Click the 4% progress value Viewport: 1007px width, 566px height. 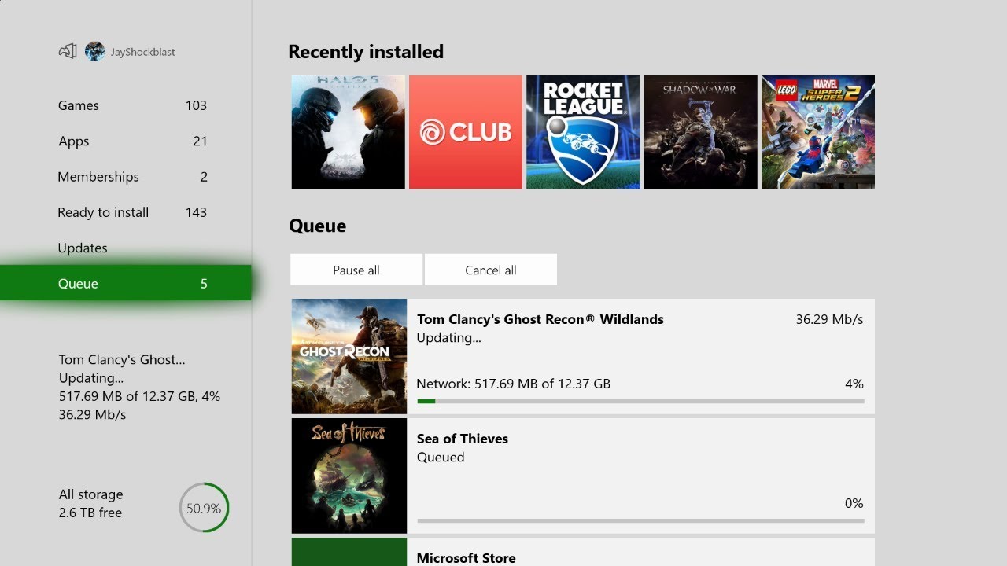854,384
